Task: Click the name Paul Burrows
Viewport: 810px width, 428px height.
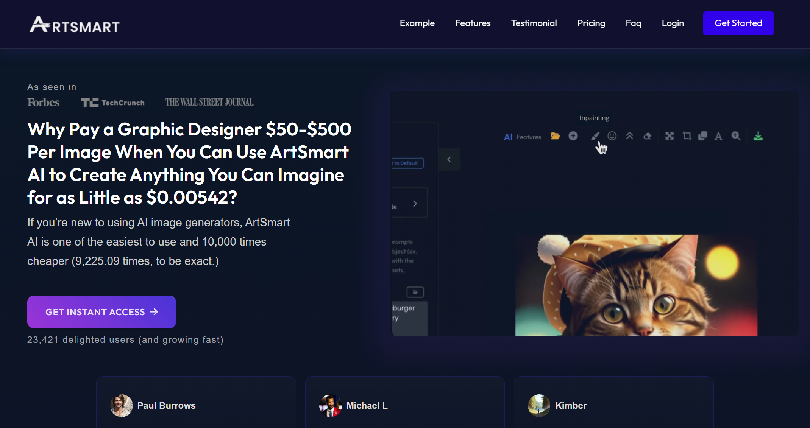Action: click(166, 406)
